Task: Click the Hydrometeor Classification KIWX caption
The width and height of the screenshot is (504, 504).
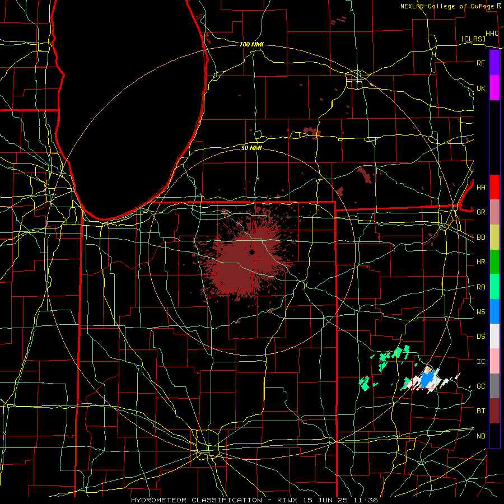Action: click(x=254, y=500)
